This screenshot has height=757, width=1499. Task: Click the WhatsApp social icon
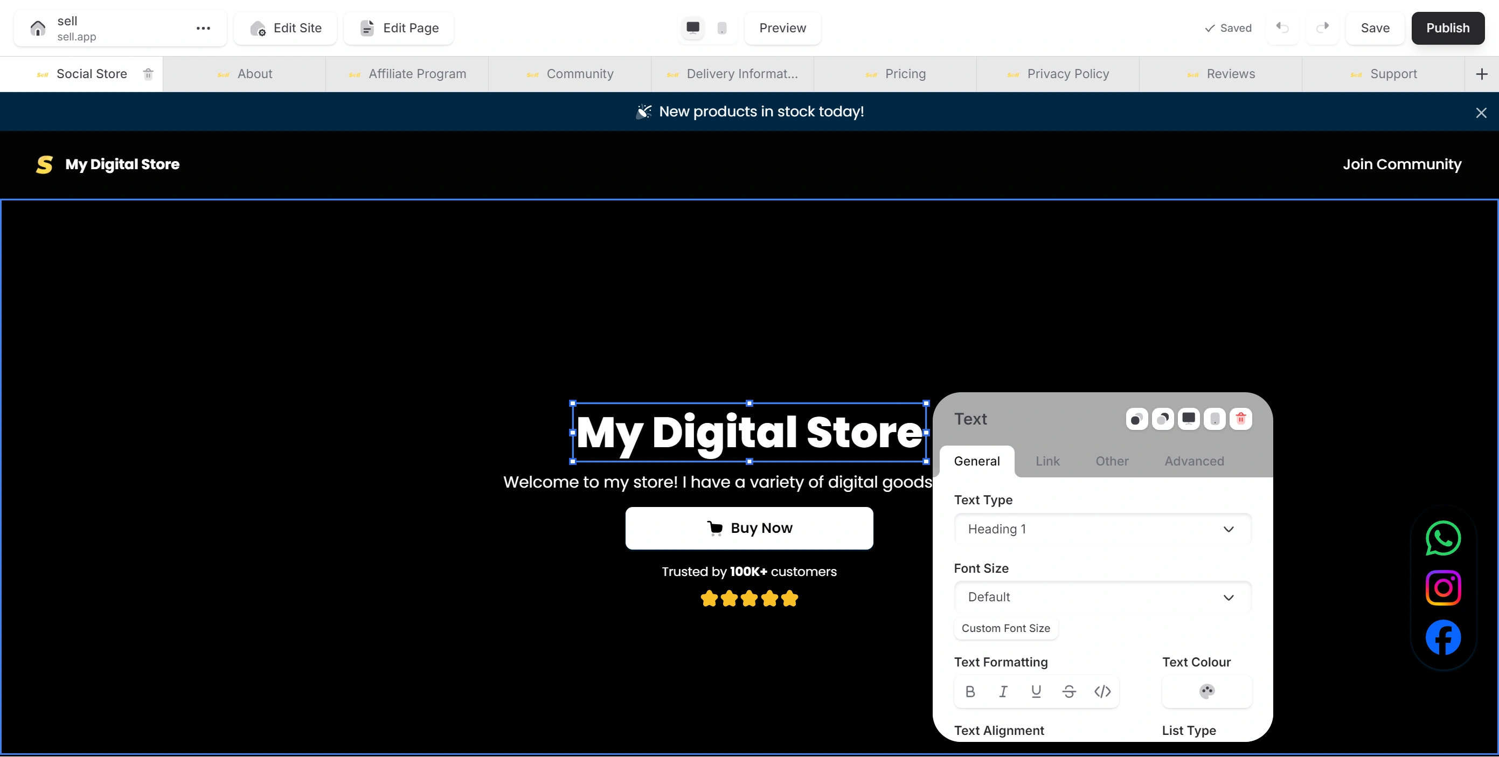coord(1442,538)
